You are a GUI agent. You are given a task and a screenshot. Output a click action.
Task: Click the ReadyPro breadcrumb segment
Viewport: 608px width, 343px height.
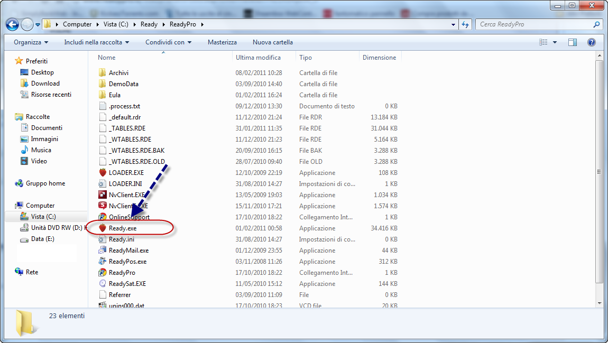(x=182, y=24)
